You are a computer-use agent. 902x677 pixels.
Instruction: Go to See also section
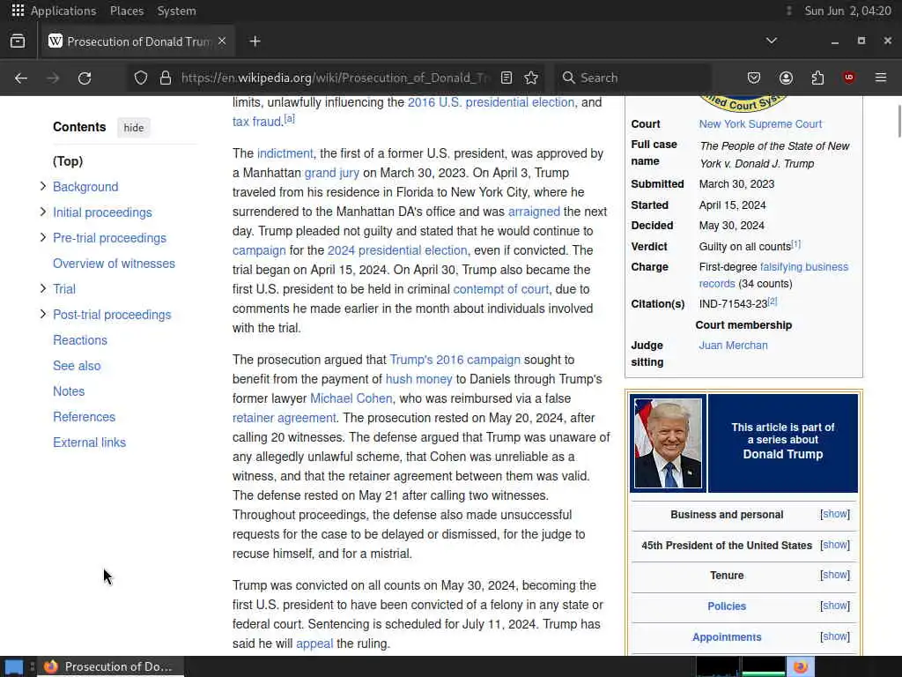pos(77,366)
